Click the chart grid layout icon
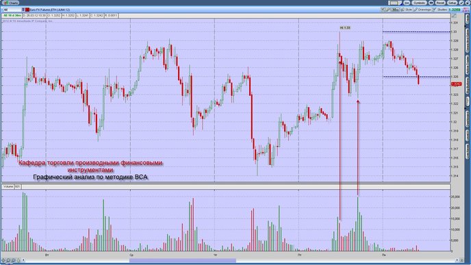 click(x=395, y=3)
